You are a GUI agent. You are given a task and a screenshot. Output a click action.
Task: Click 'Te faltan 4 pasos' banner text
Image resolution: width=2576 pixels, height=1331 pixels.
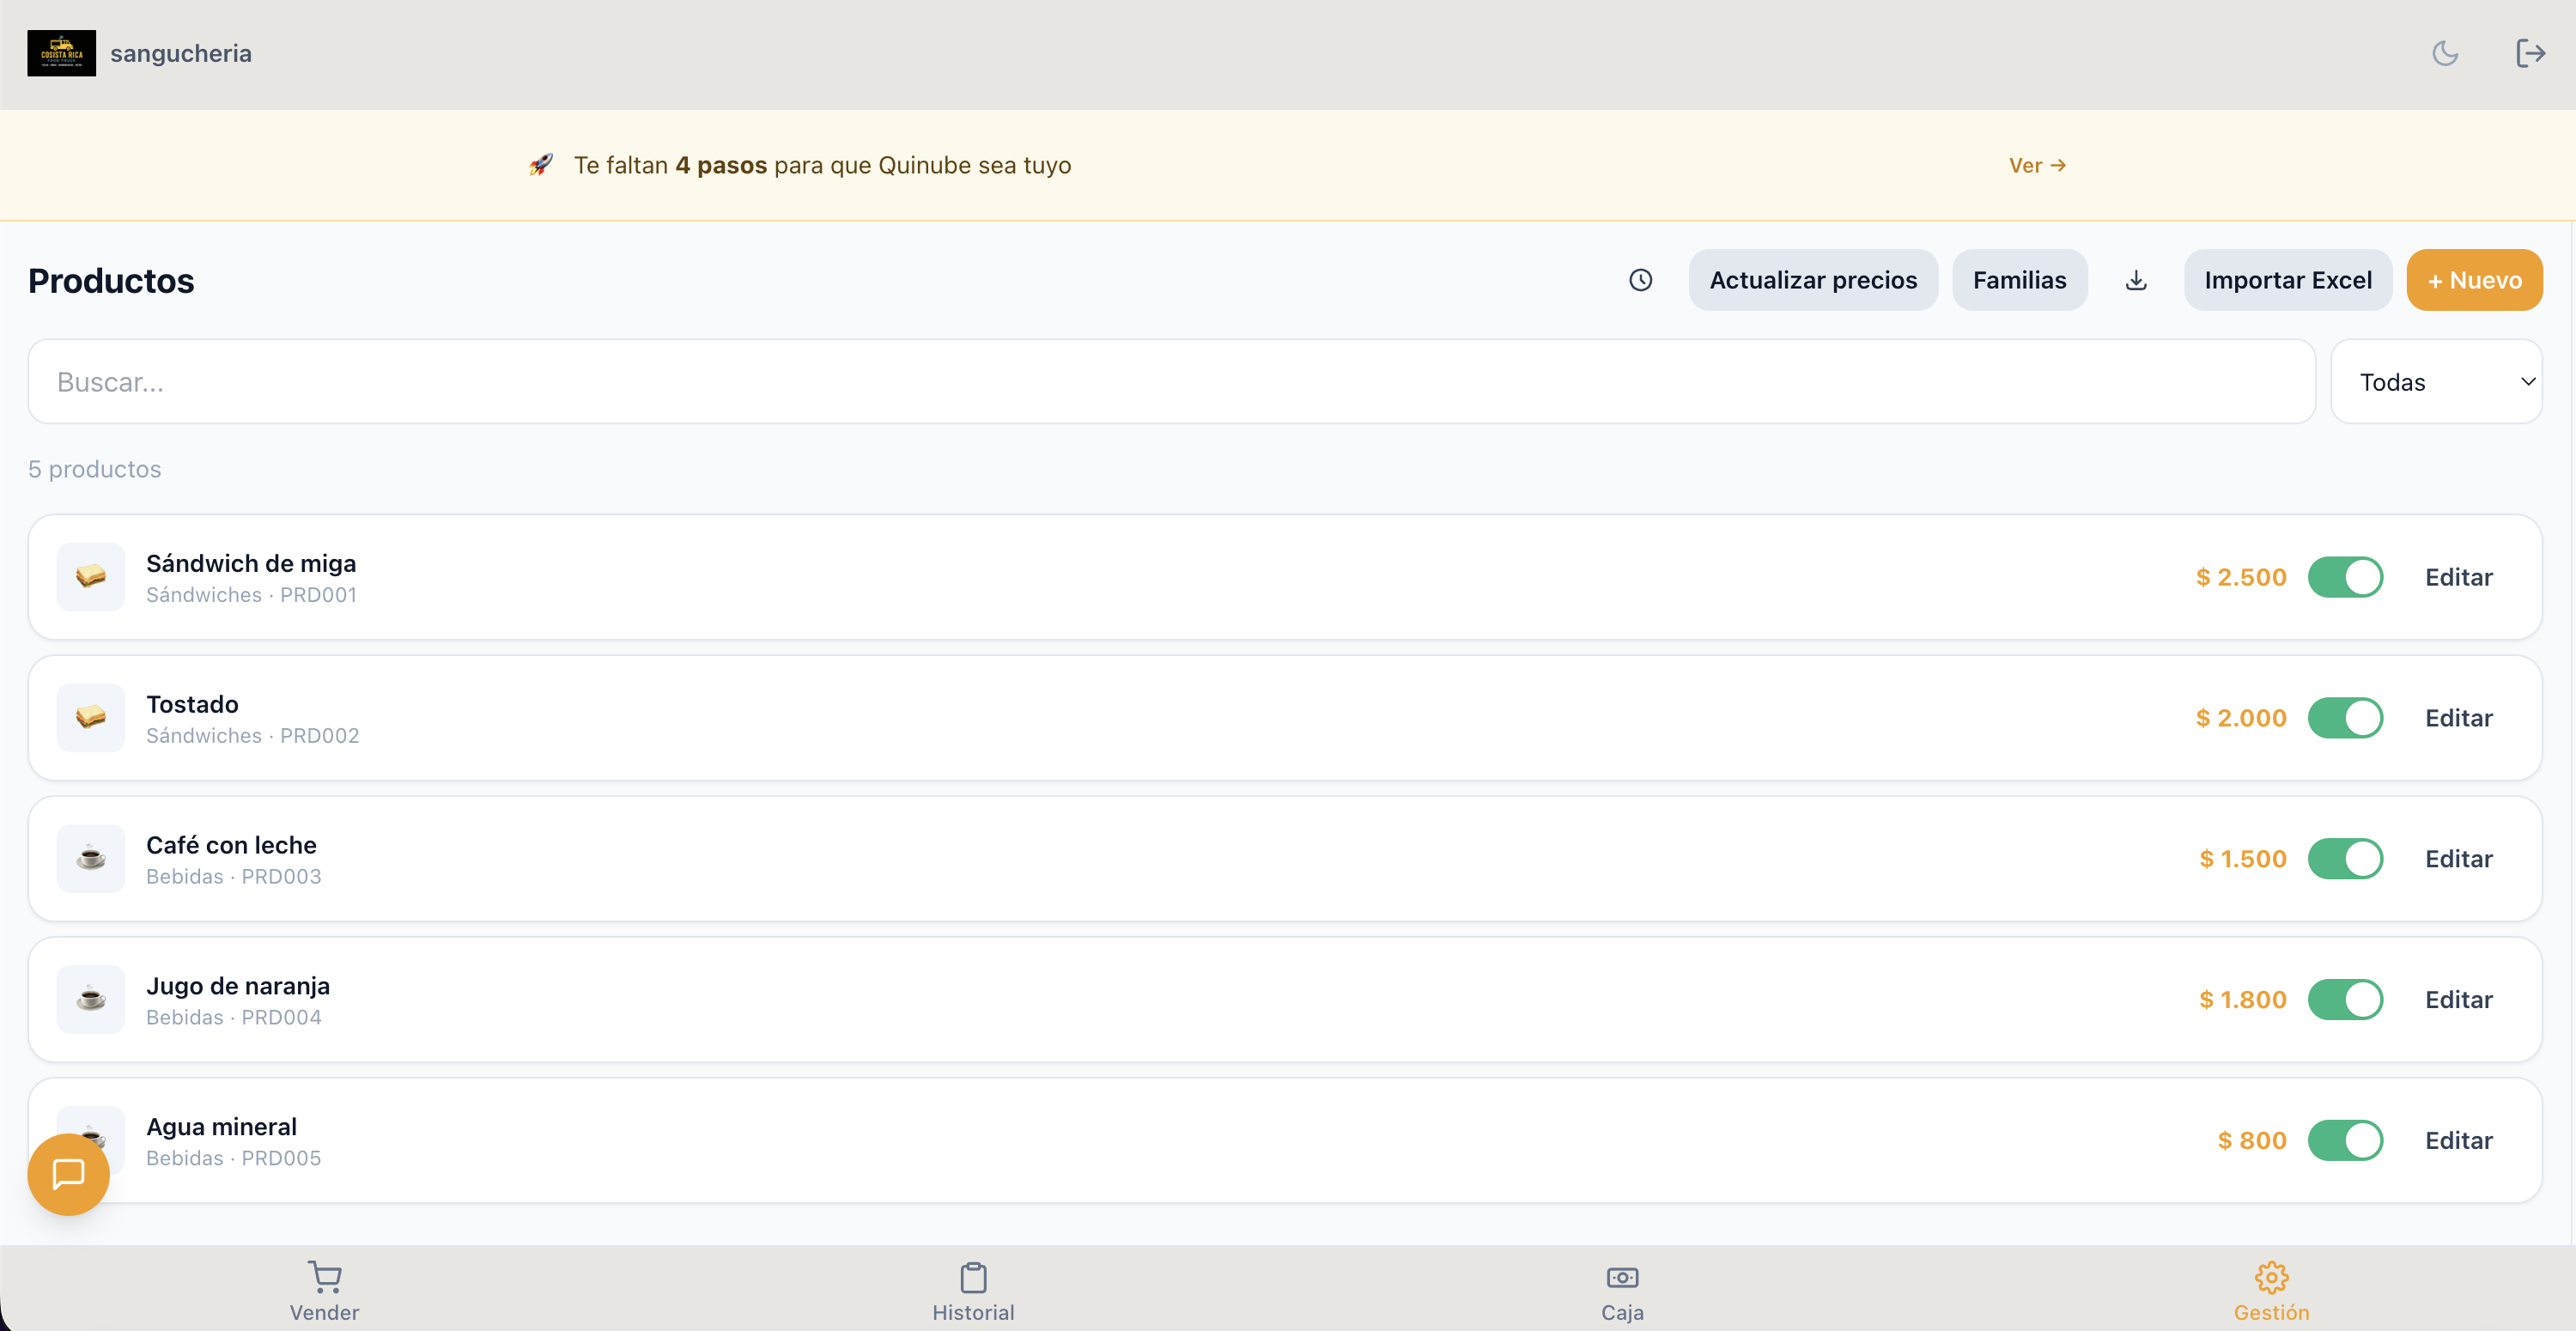(x=822, y=165)
